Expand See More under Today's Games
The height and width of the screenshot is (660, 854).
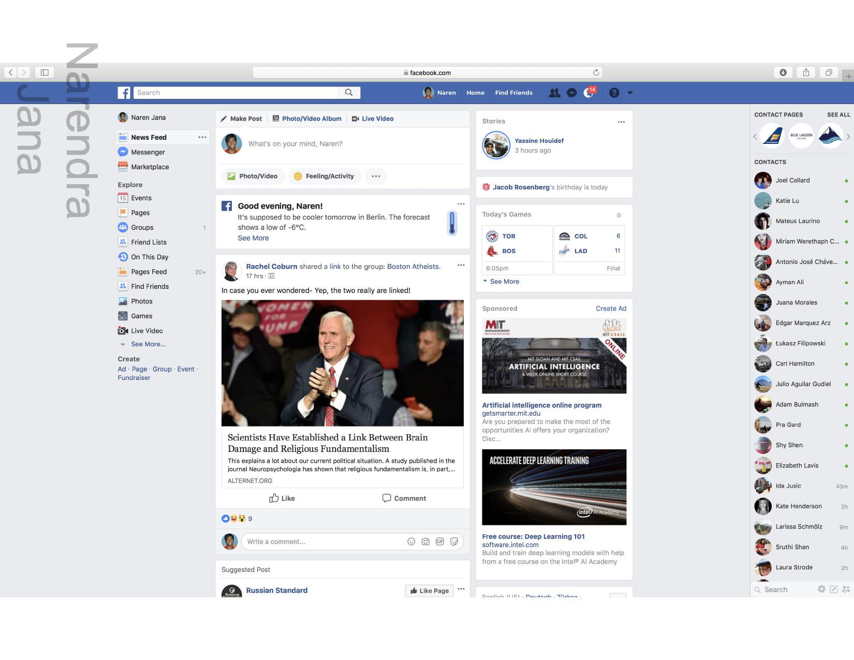click(504, 282)
